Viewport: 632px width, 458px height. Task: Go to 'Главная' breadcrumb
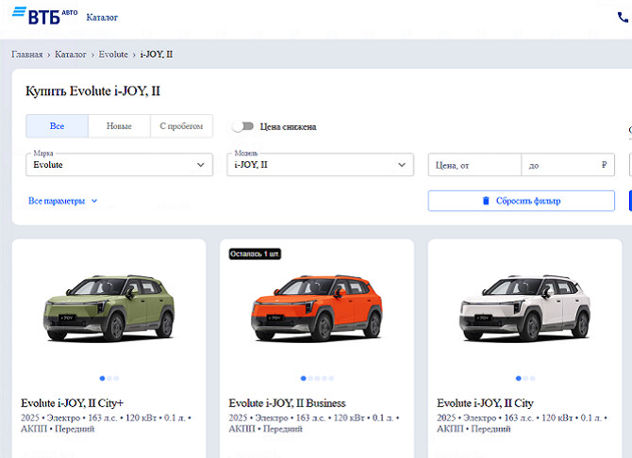(26, 55)
